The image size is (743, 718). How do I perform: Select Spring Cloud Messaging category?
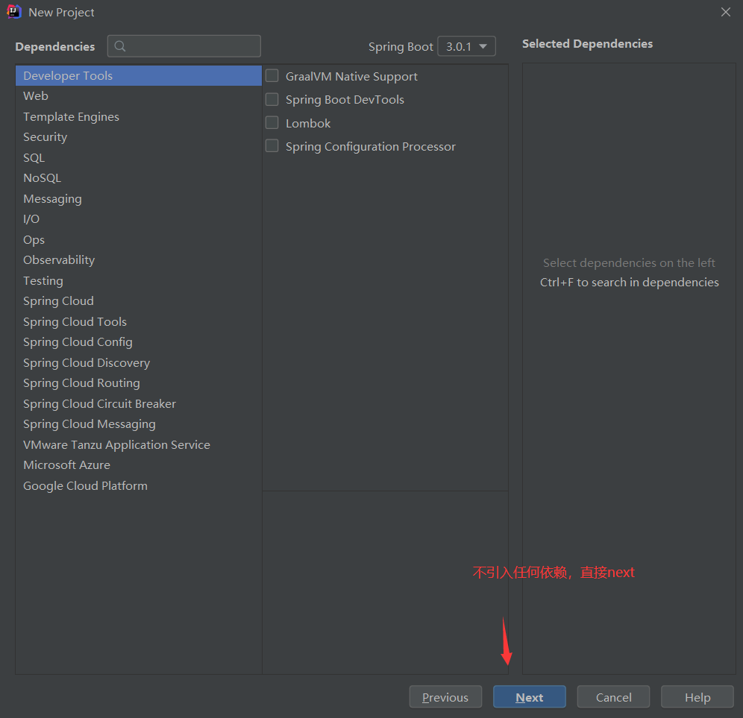[x=138, y=424]
